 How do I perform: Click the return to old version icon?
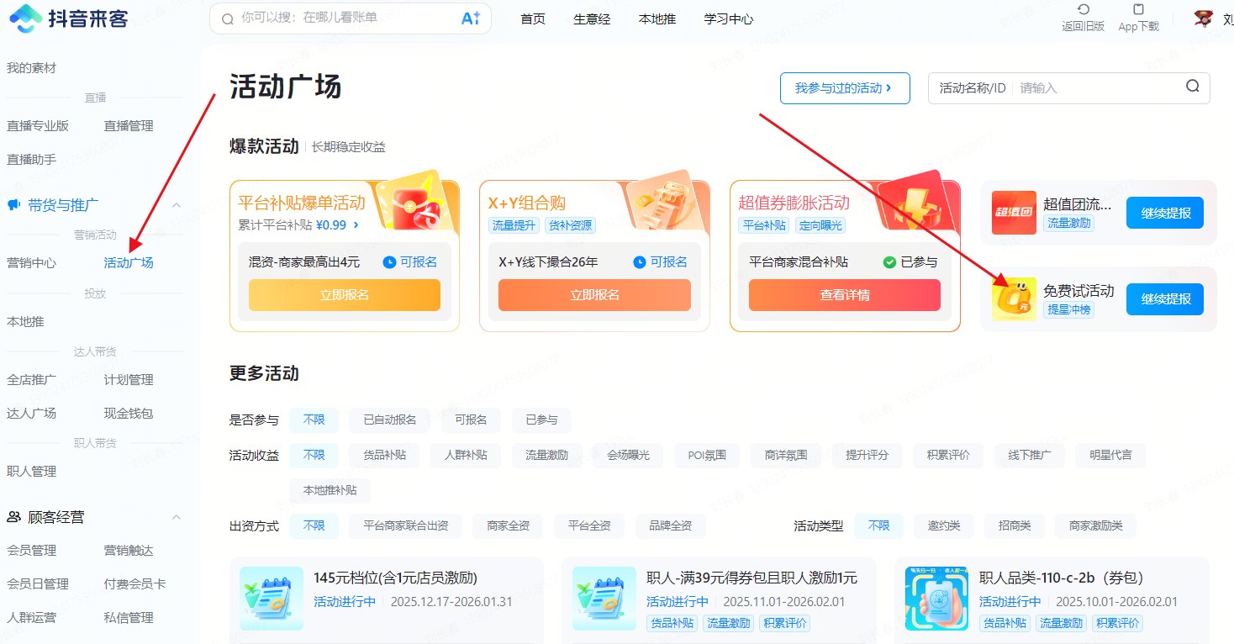[1083, 10]
